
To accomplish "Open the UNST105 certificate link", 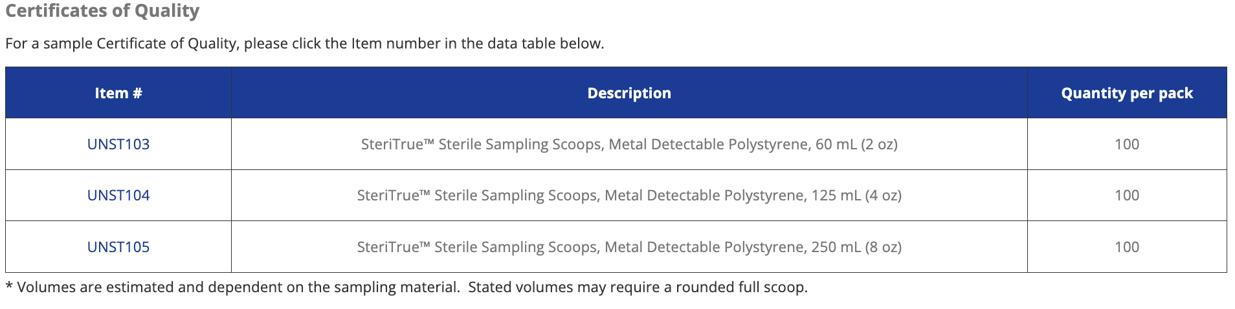I will tap(118, 247).
